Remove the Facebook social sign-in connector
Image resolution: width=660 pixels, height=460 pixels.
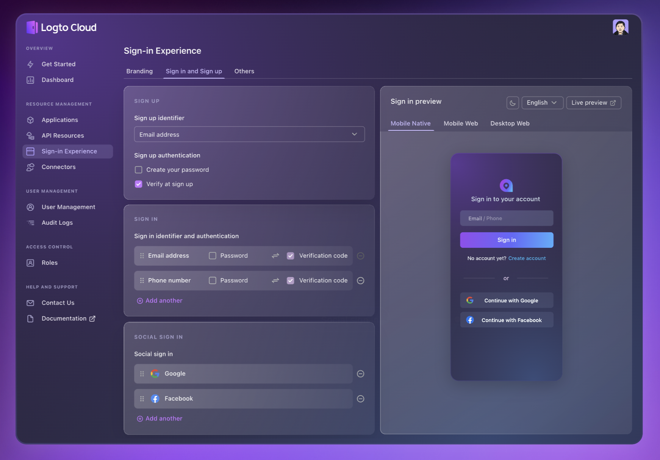tap(360, 399)
